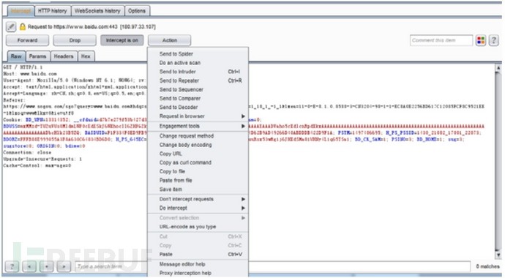Click the Action button
This screenshot has height=278, width=505.
point(169,40)
